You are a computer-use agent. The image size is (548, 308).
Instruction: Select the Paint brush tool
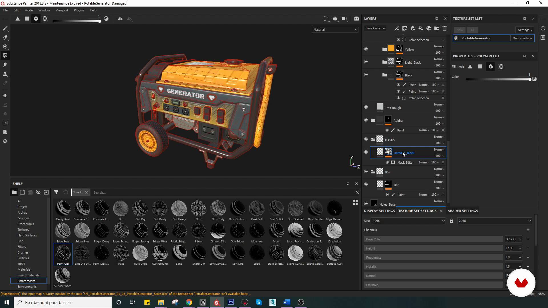coord(5,28)
